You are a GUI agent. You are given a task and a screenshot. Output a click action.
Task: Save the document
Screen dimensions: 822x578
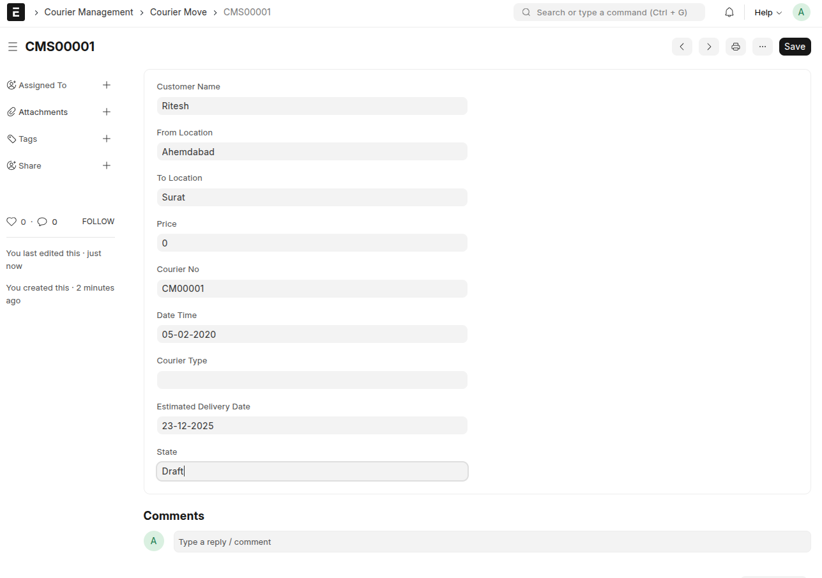coord(795,47)
